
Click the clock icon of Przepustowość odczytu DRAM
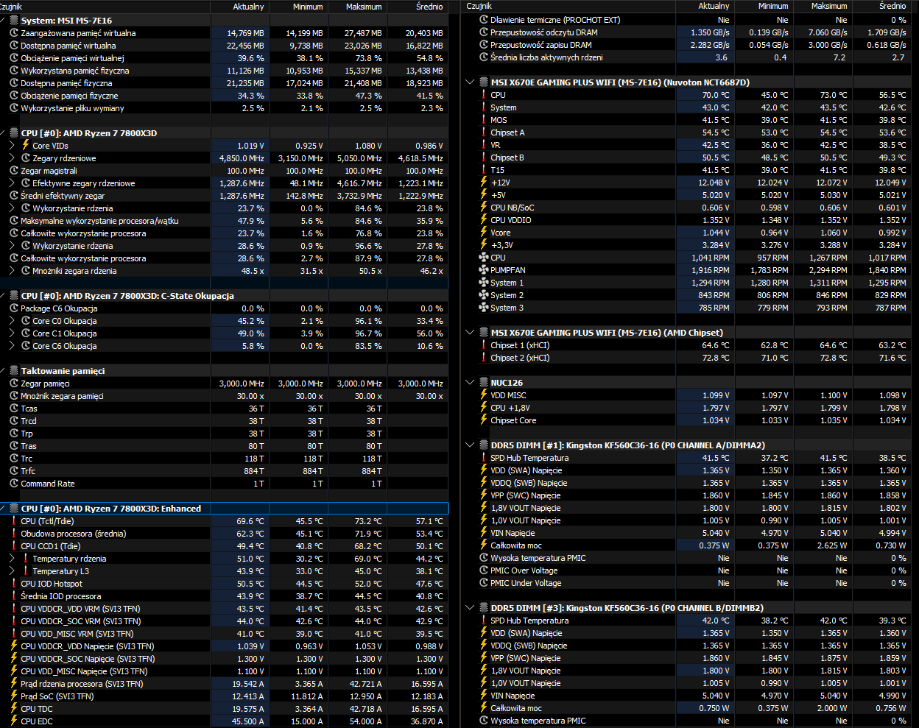(484, 32)
